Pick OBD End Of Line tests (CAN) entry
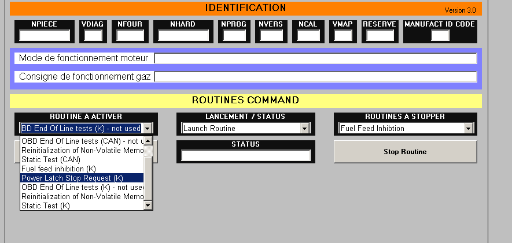512x243 pixels. point(81,141)
